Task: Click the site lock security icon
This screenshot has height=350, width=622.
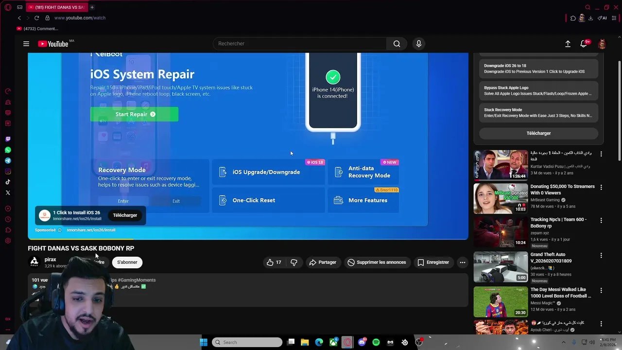Action: pyautogui.click(x=47, y=18)
